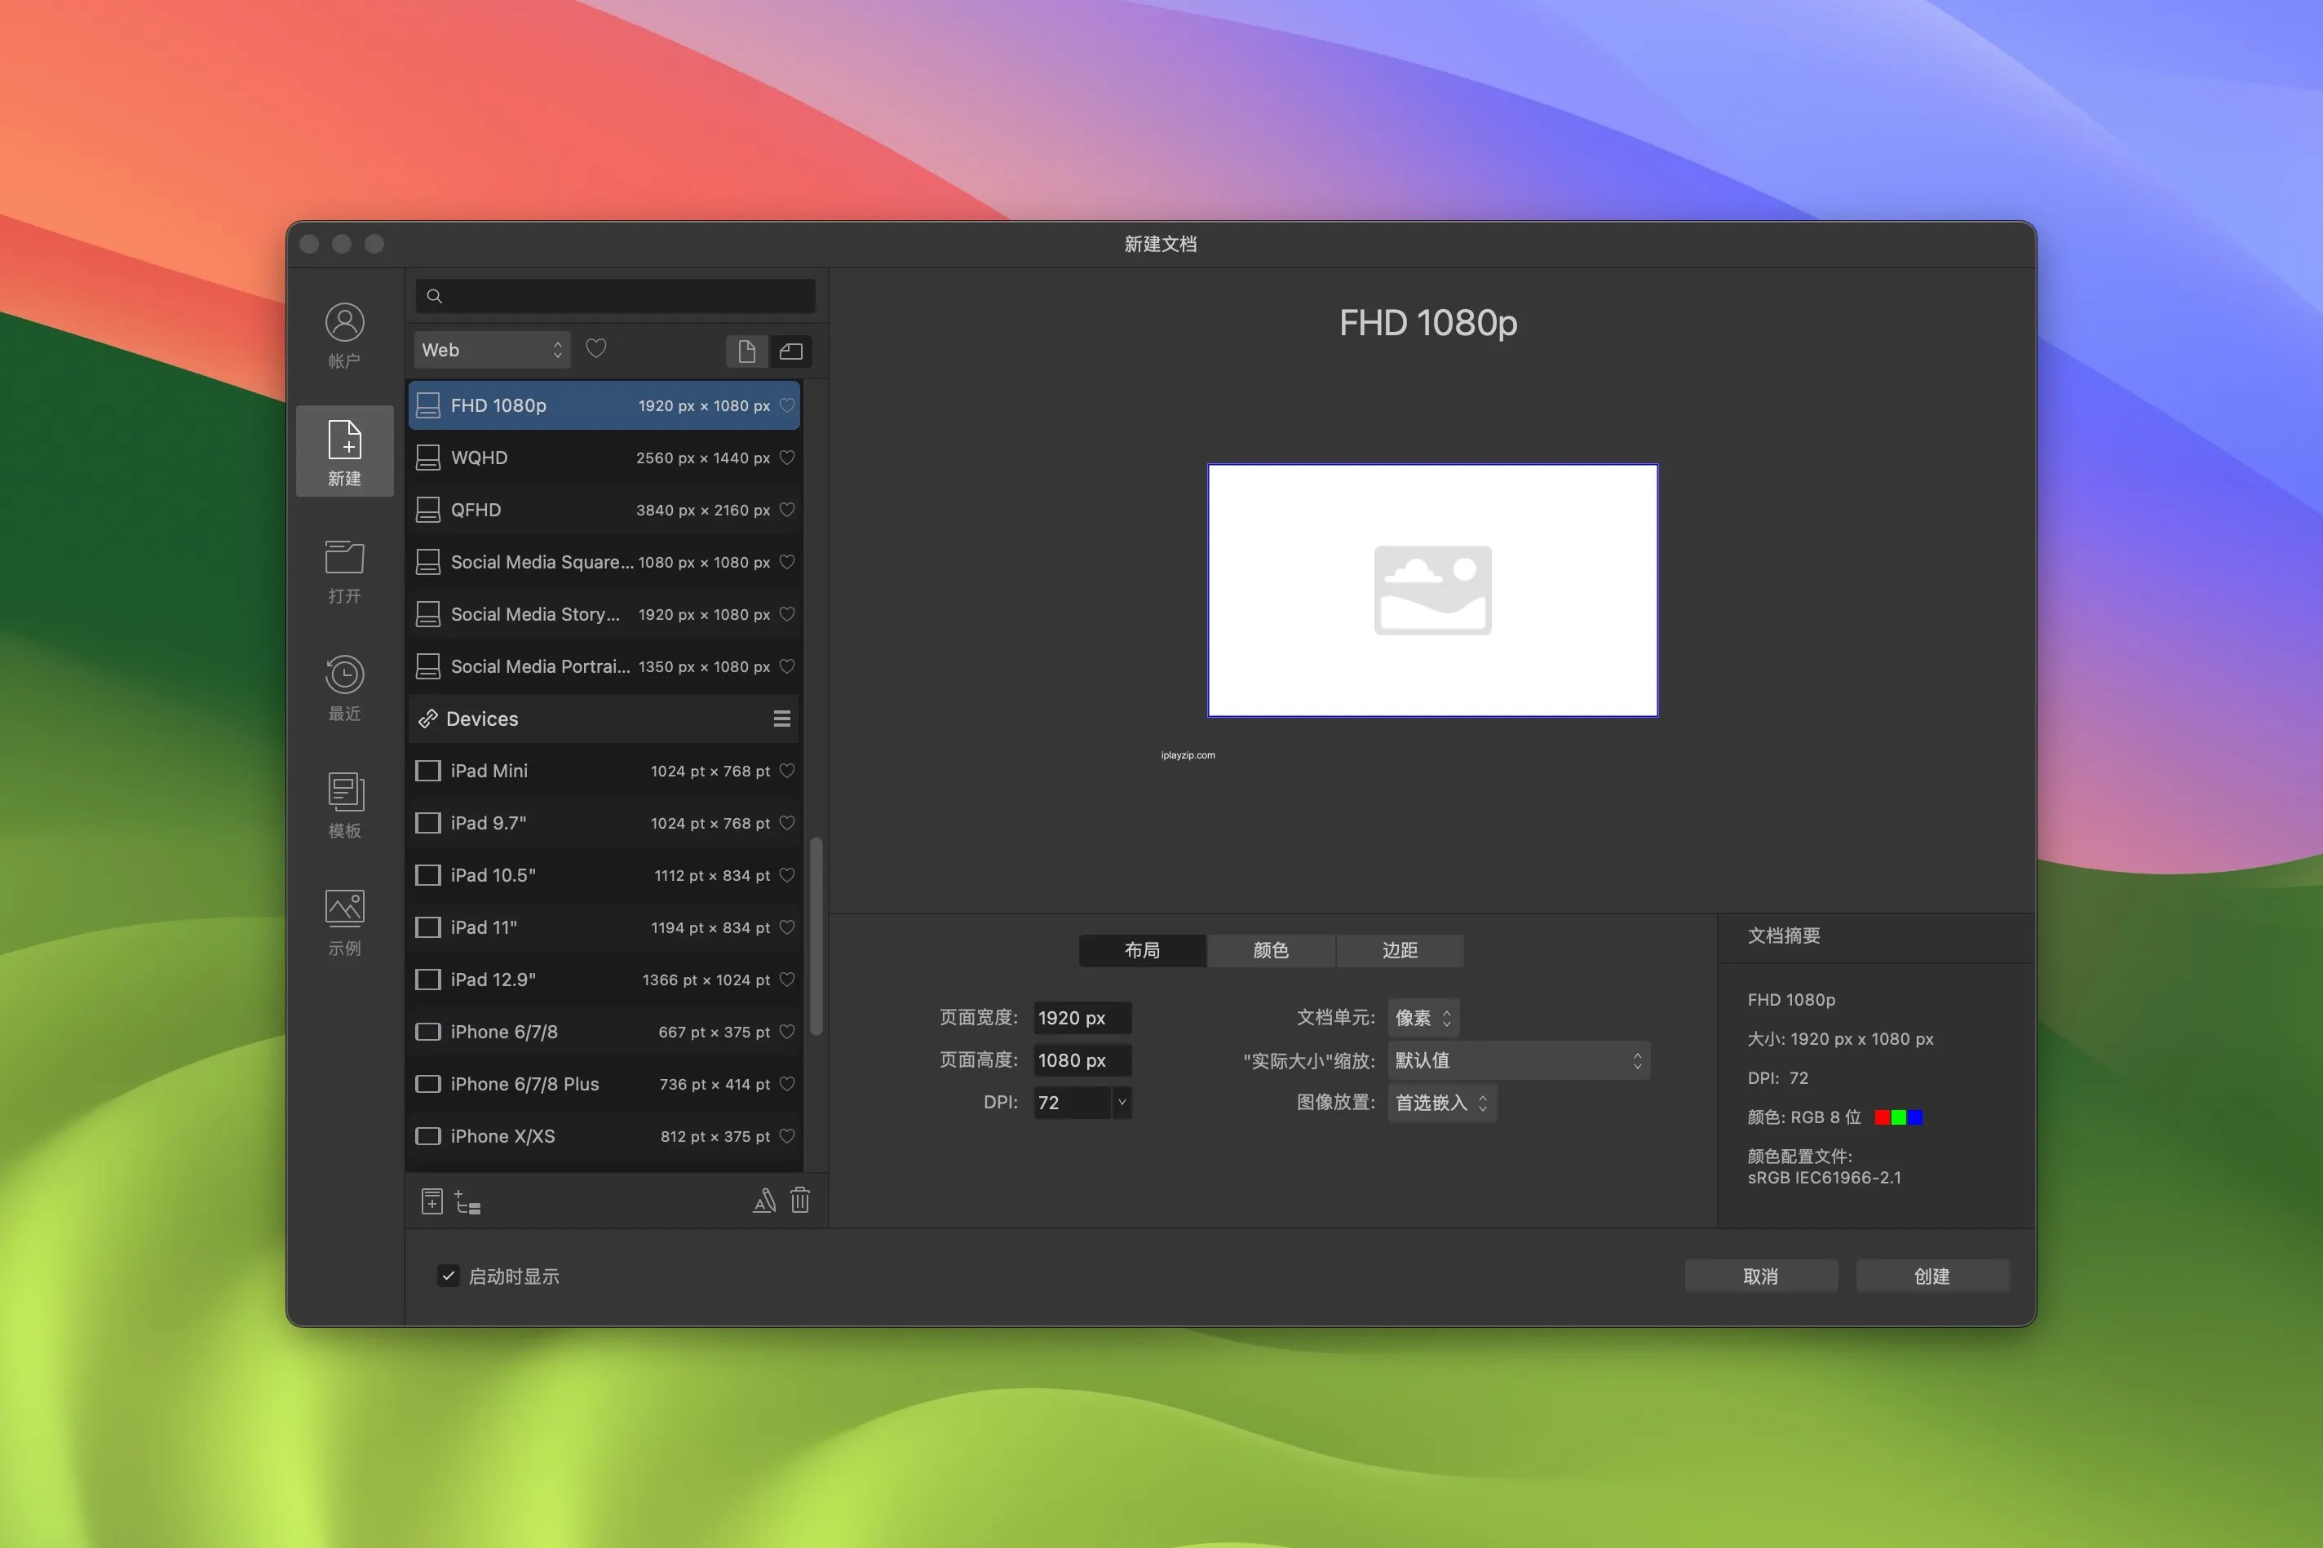Favorite the WQHD preset
This screenshot has width=2323, height=1548.
point(787,458)
